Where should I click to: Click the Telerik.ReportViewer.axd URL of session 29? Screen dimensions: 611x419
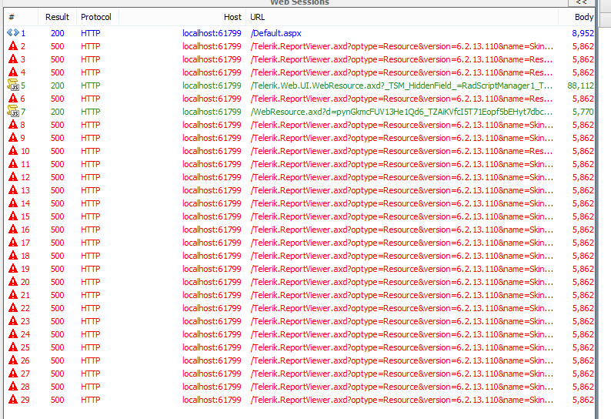pos(402,400)
